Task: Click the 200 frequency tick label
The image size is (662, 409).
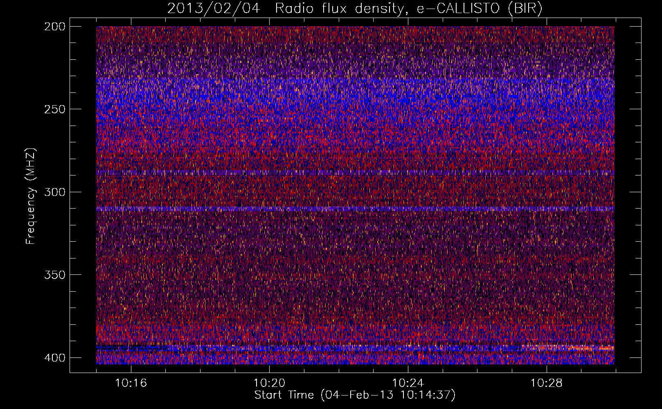Action: click(x=54, y=27)
